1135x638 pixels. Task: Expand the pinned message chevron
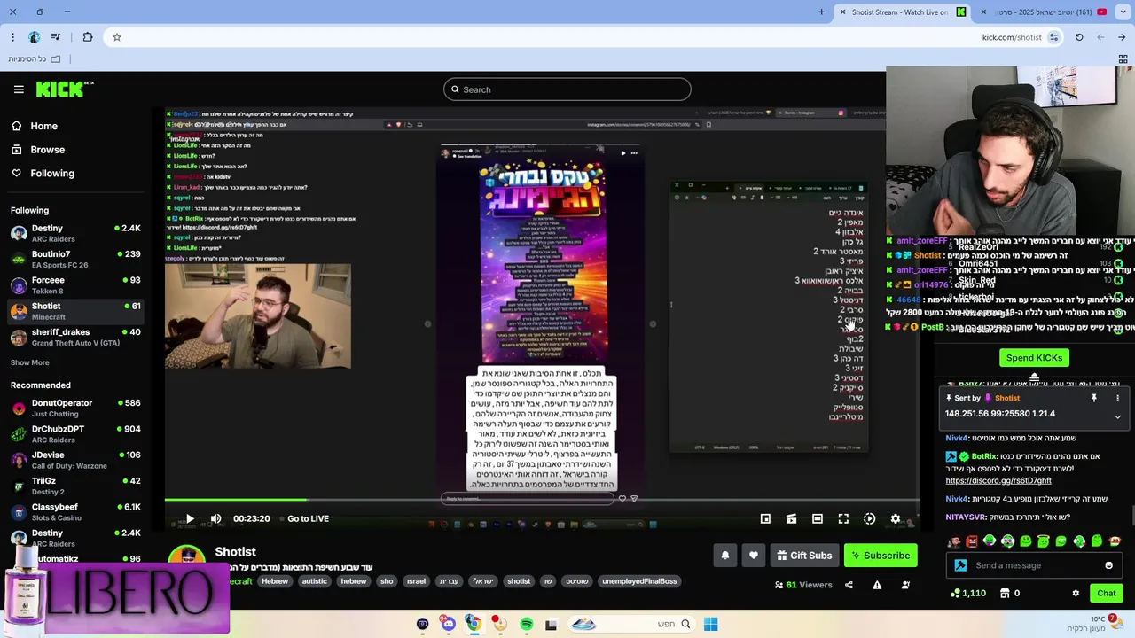(1117, 416)
